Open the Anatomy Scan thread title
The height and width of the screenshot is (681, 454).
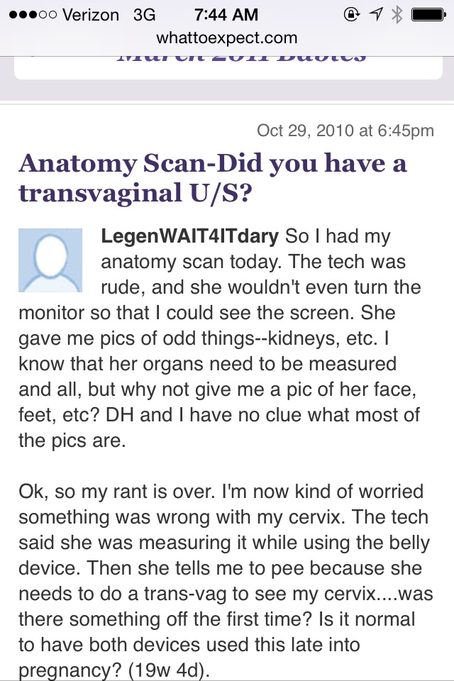pyautogui.click(x=213, y=177)
